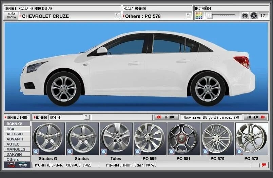Choose the Talos wheel thumbnail
This screenshot has width=273, height=178.
pyautogui.click(x=116, y=139)
